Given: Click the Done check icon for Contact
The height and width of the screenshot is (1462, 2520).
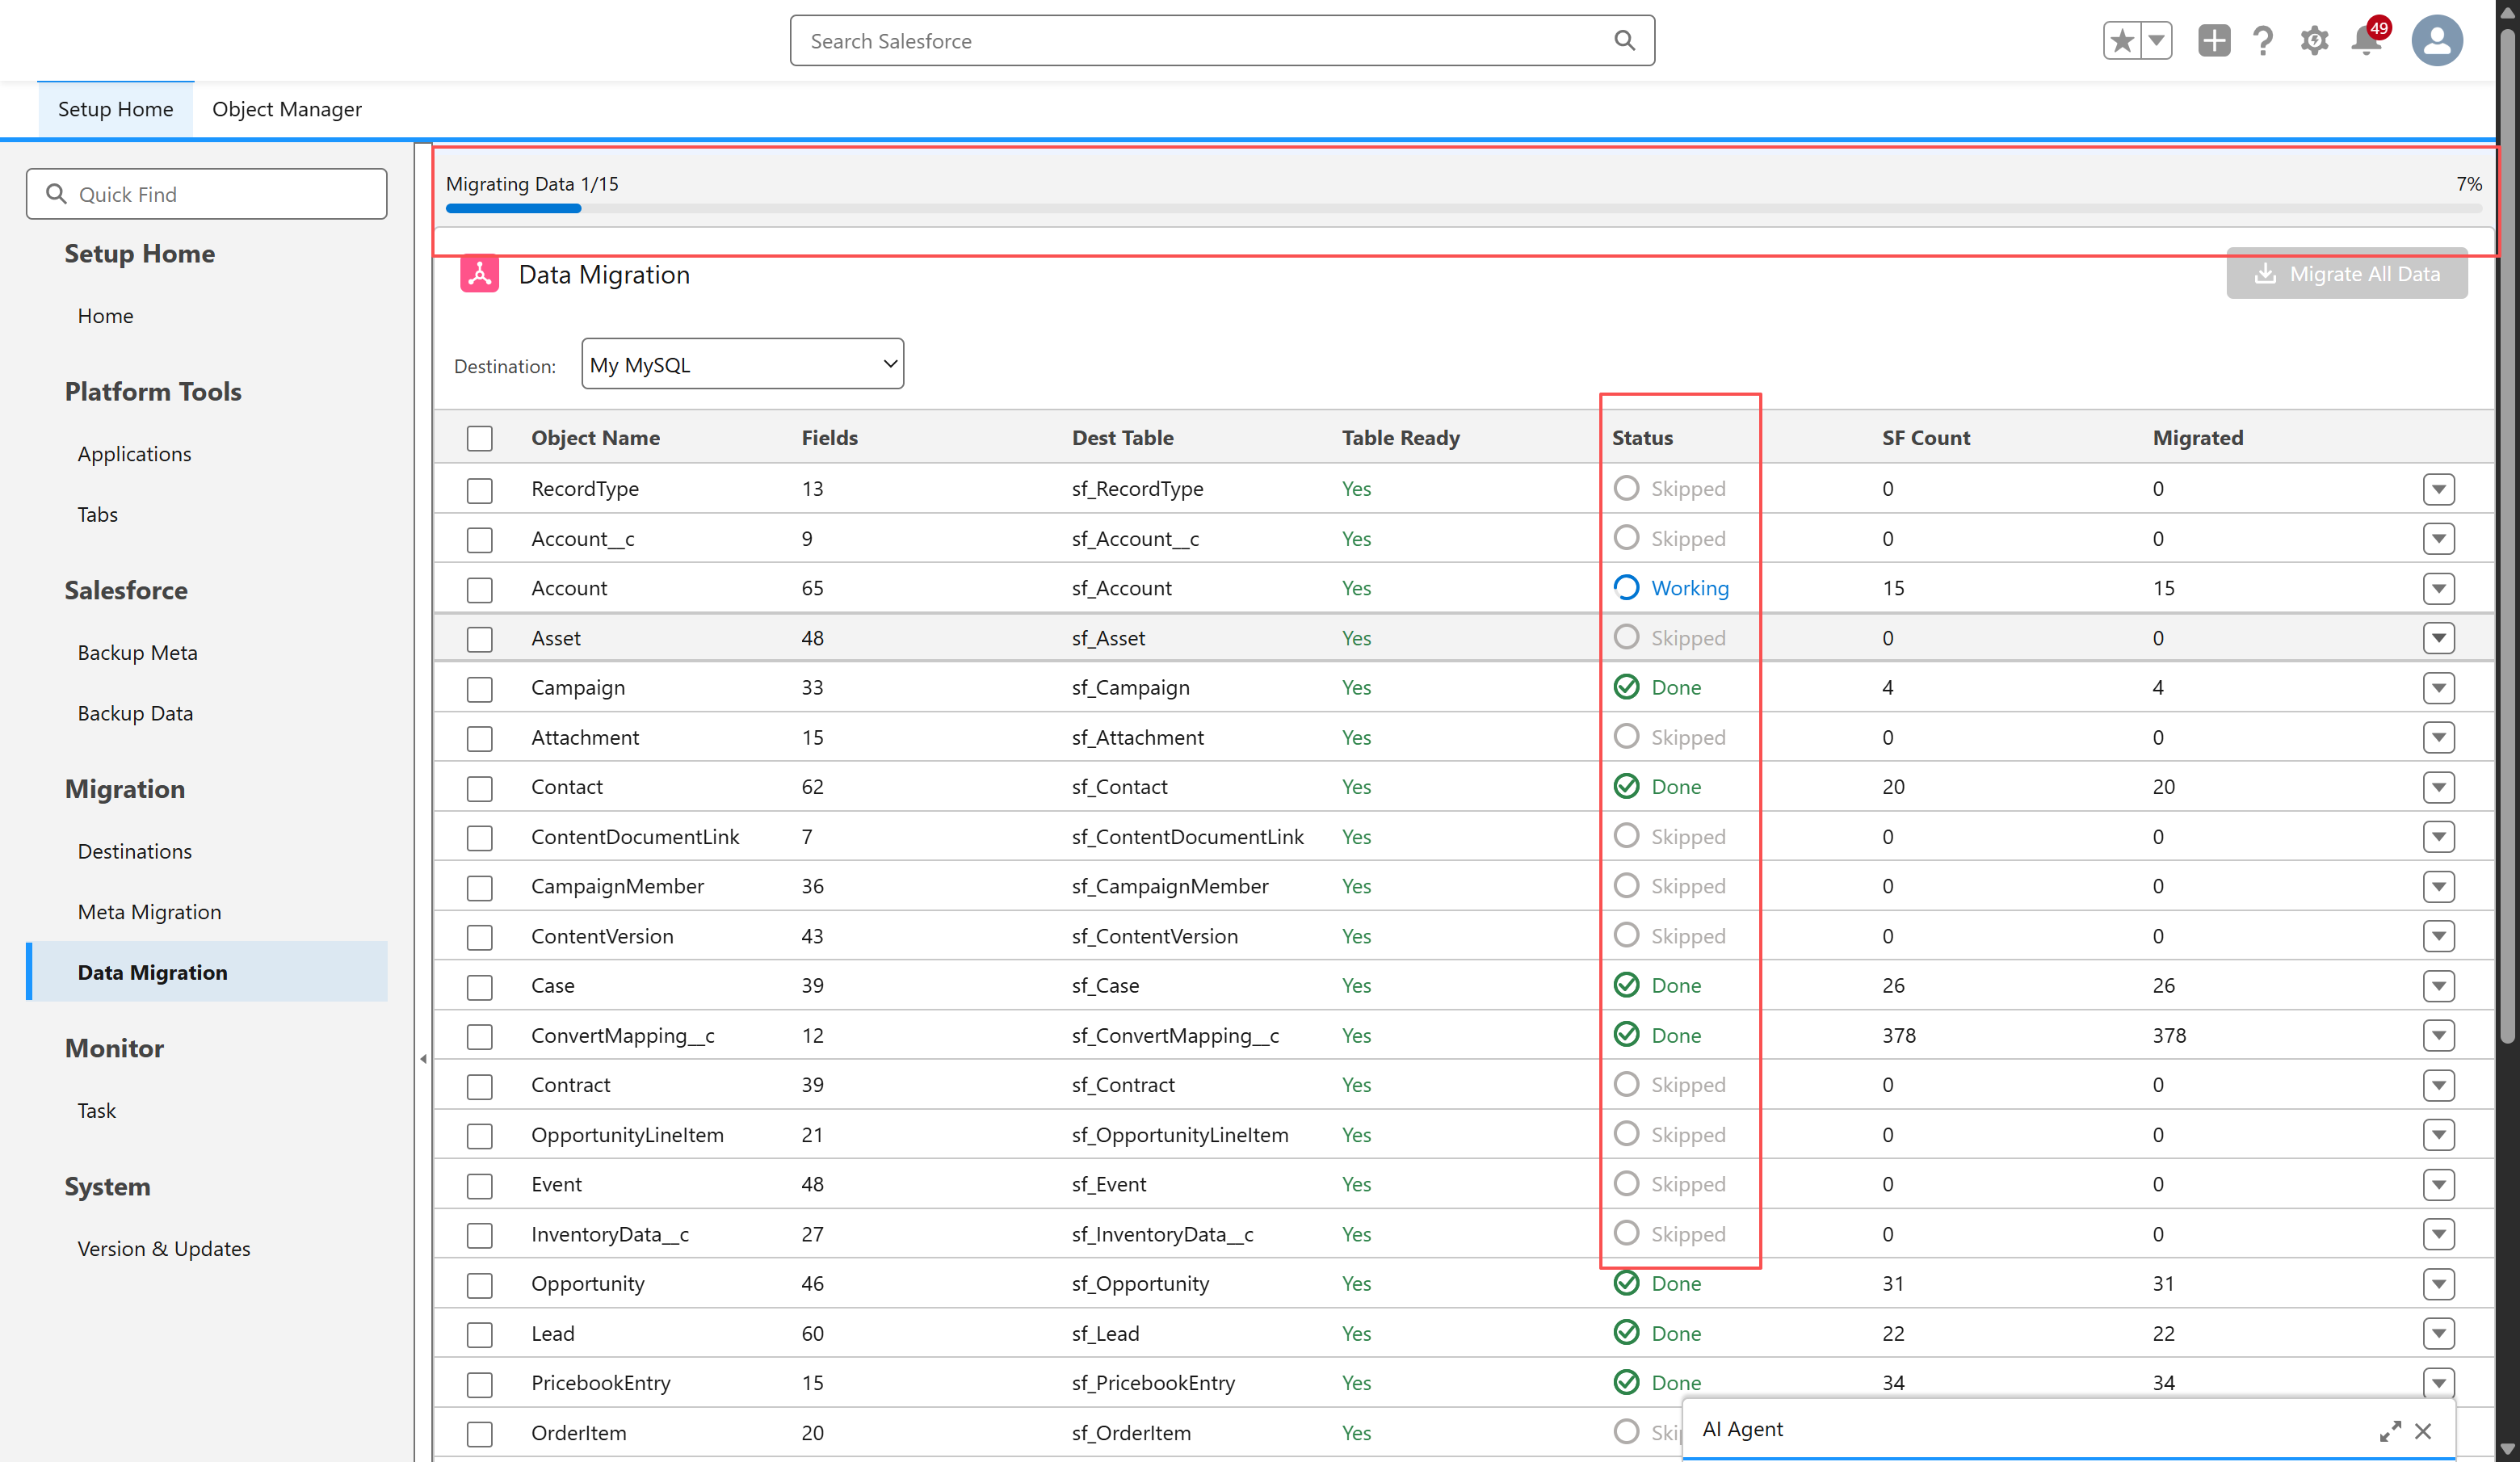Looking at the screenshot, I should pos(1626,786).
